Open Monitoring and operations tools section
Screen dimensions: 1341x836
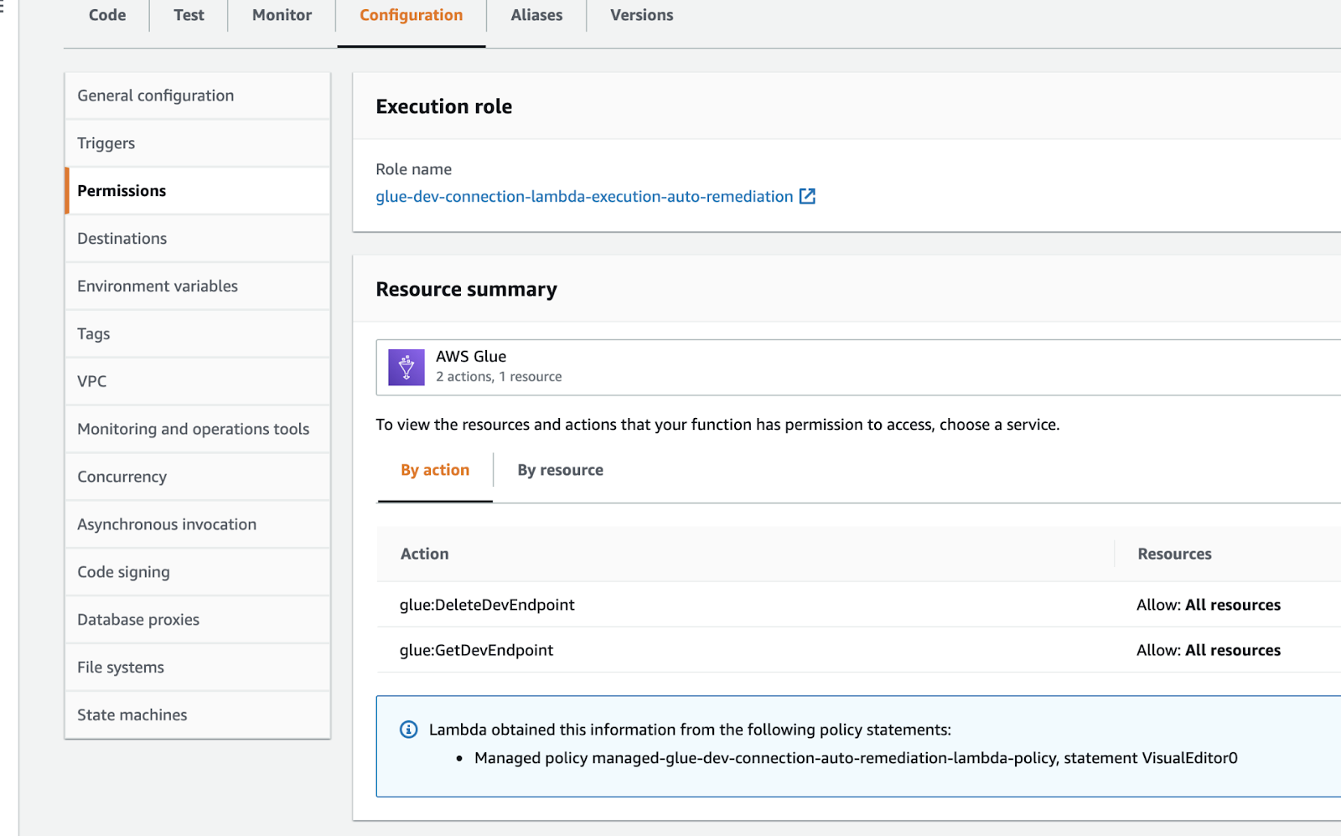click(194, 429)
